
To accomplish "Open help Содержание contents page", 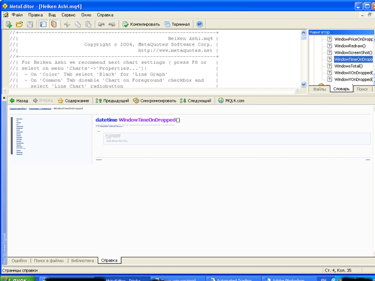I will [73, 101].
